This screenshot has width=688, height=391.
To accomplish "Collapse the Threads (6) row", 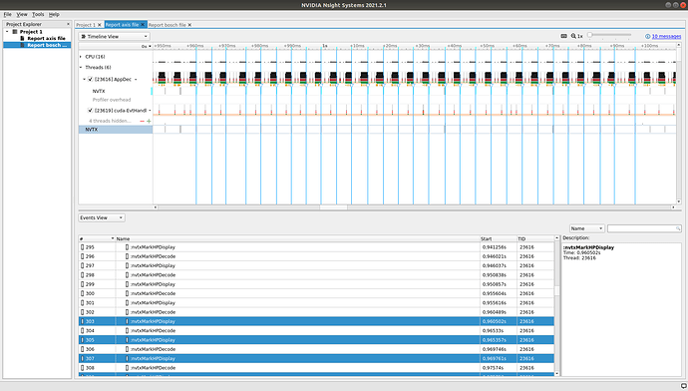I will click(81, 68).
